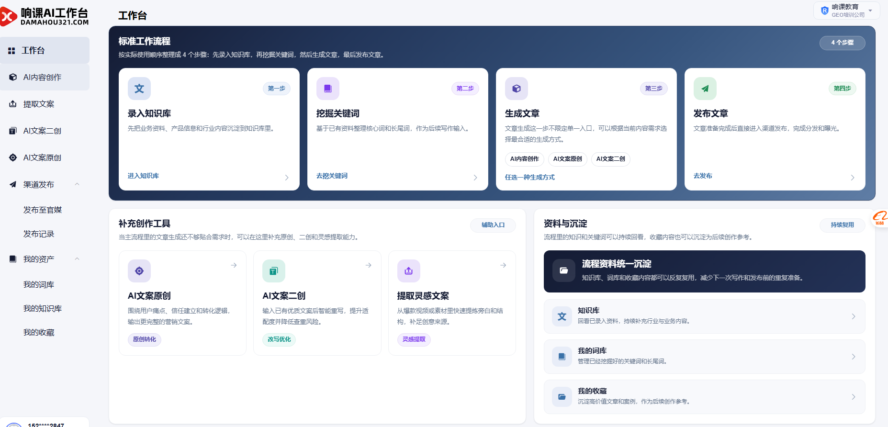888x427 pixels.
Task: Click the chevron on 我的词库 row
Action: (854, 357)
